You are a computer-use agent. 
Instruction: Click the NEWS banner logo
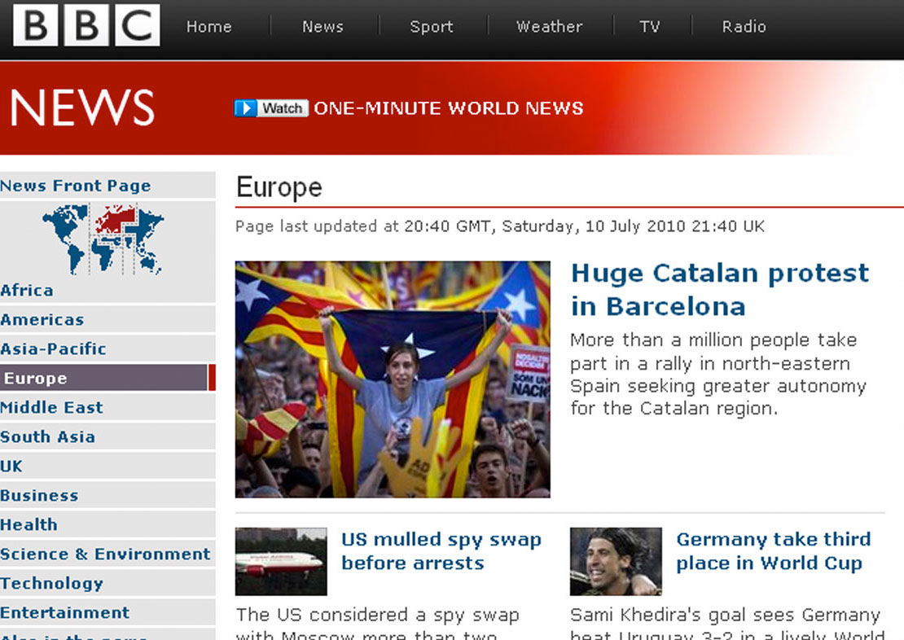click(82, 107)
